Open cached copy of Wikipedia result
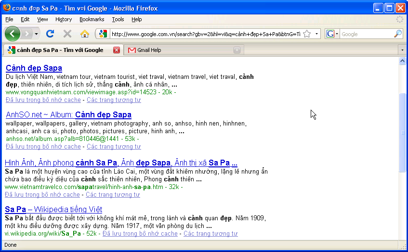This screenshot has width=408, height=252. click(x=140, y=234)
